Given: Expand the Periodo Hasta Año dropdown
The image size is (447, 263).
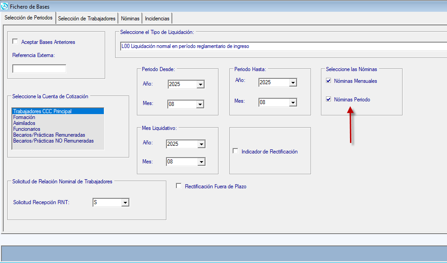Looking at the screenshot, I should pyautogui.click(x=292, y=83).
